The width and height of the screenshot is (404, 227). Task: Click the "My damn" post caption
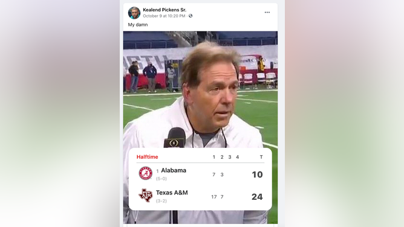tap(138, 25)
